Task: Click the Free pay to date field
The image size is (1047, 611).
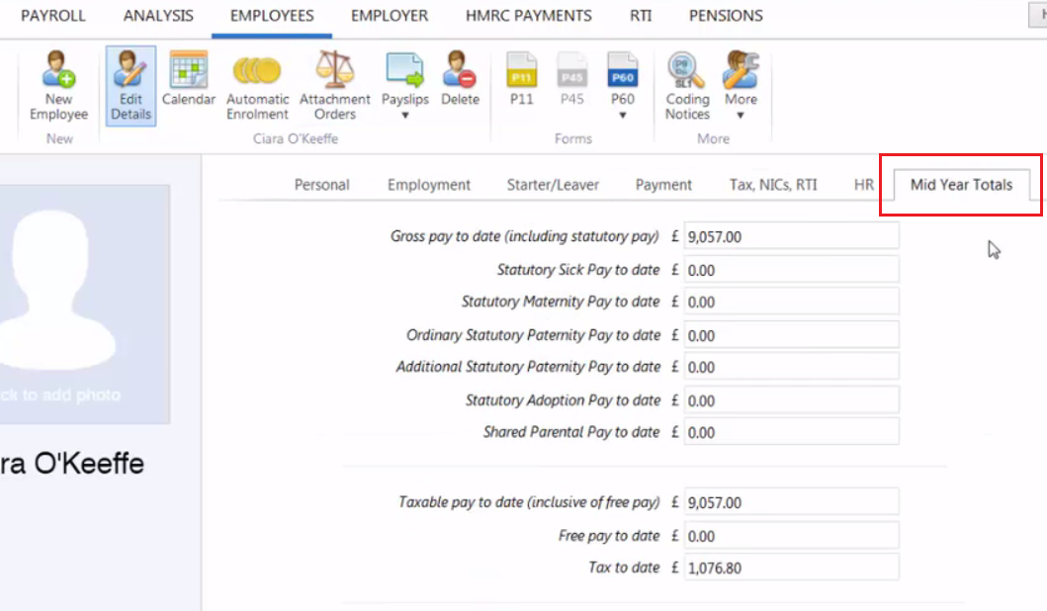Action: point(791,536)
